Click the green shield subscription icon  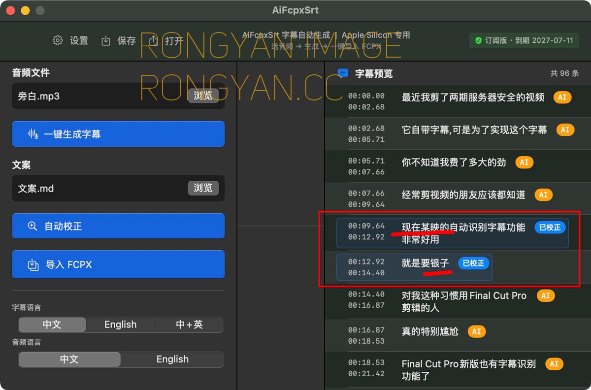478,41
